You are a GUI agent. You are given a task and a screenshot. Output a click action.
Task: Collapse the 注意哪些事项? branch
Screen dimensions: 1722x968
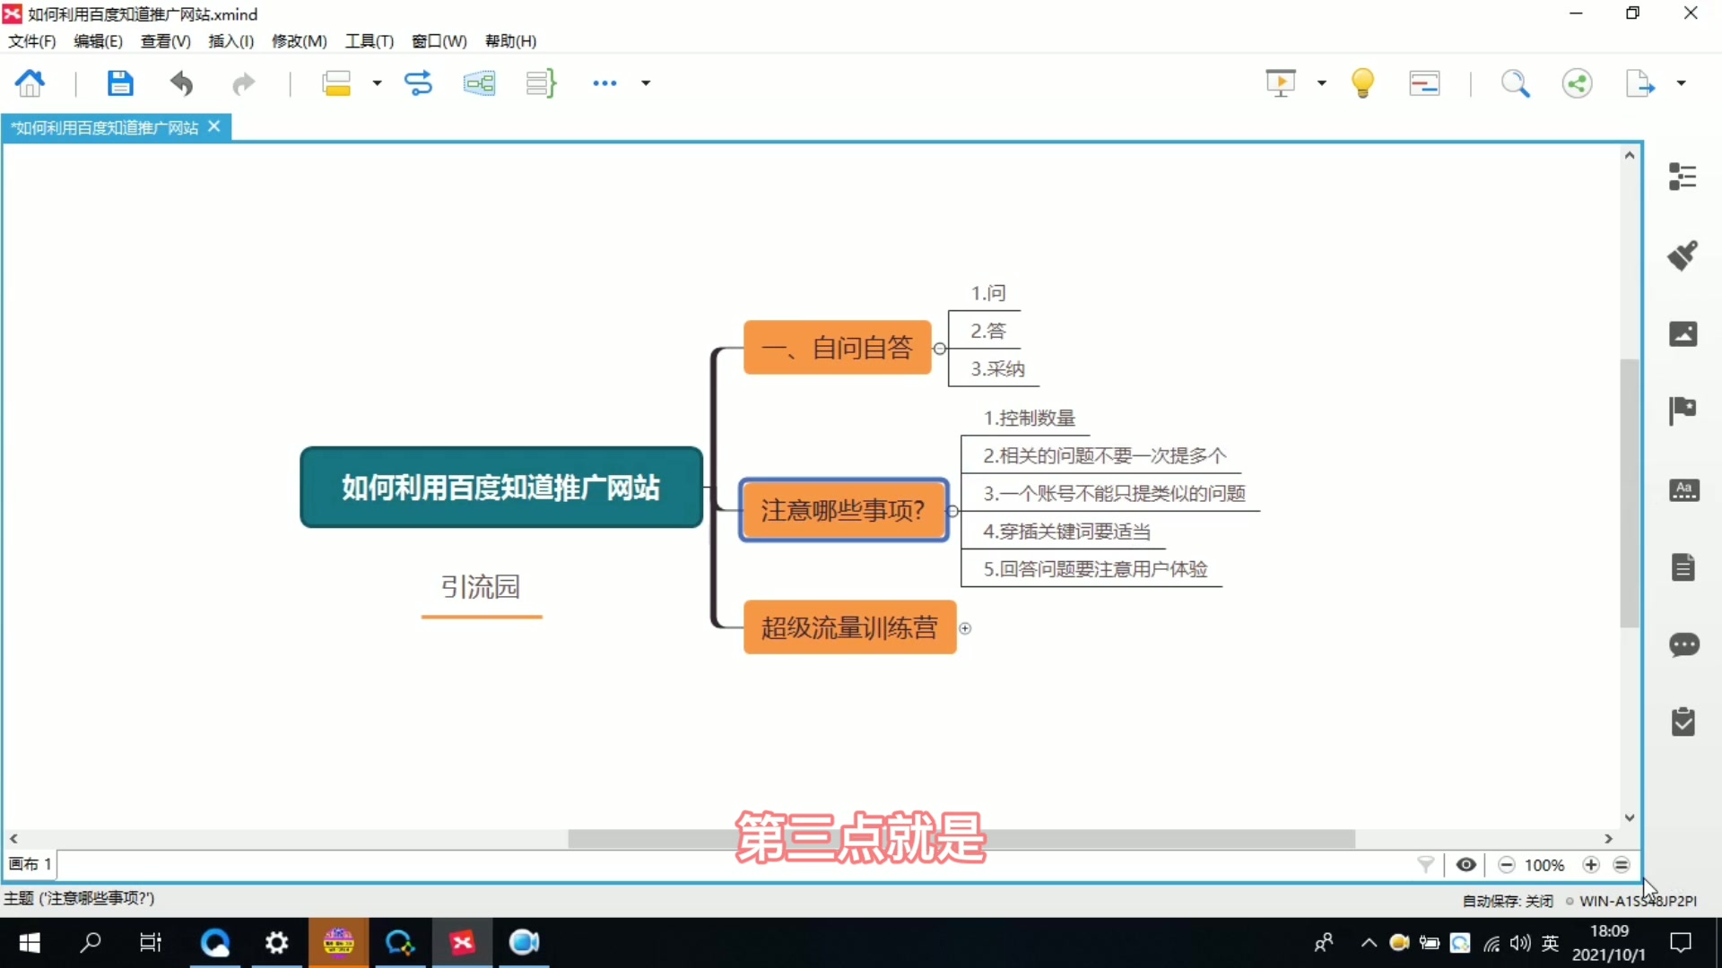pyautogui.click(x=953, y=511)
